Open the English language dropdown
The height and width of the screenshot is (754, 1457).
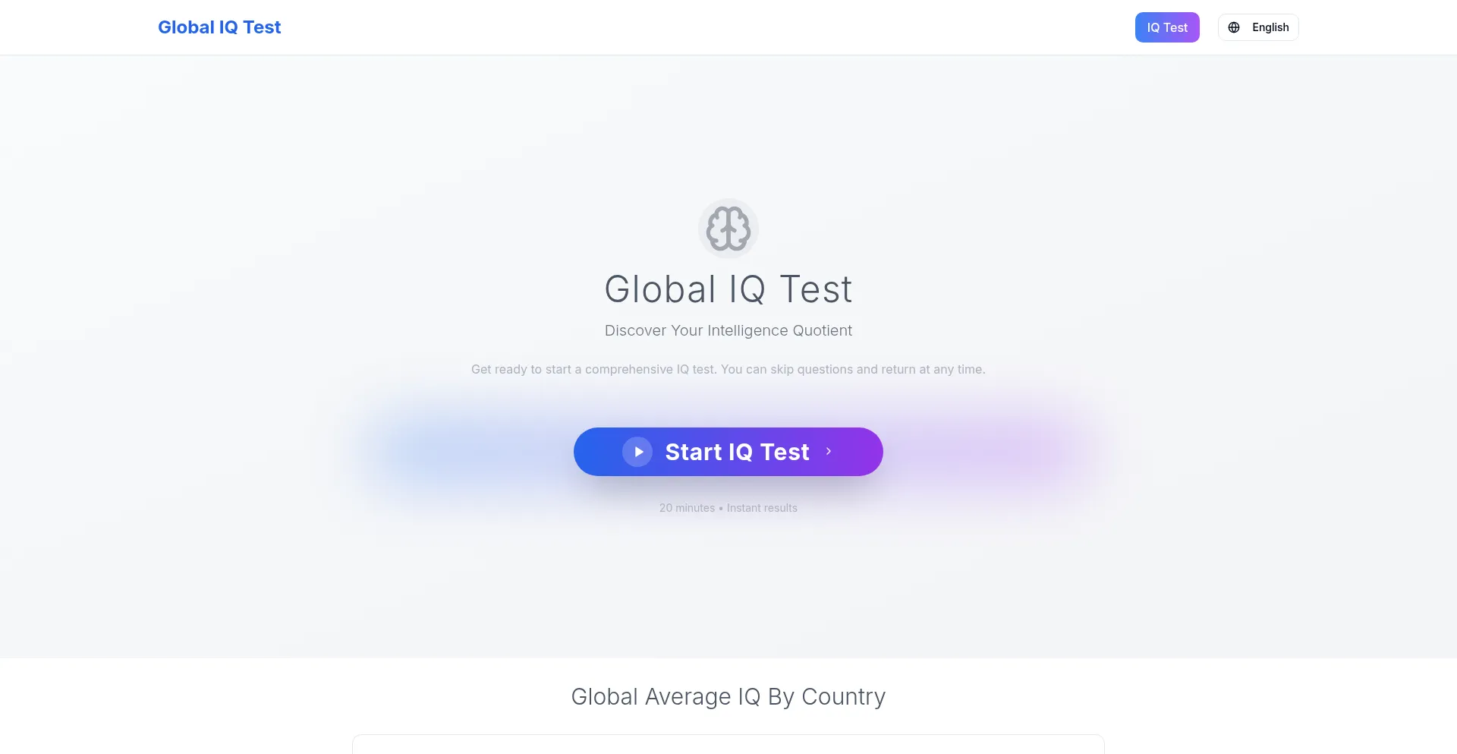(x=1258, y=27)
